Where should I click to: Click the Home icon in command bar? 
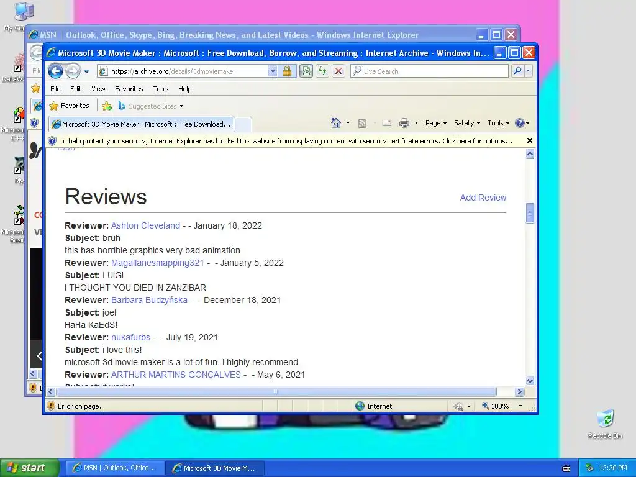point(336,123)
